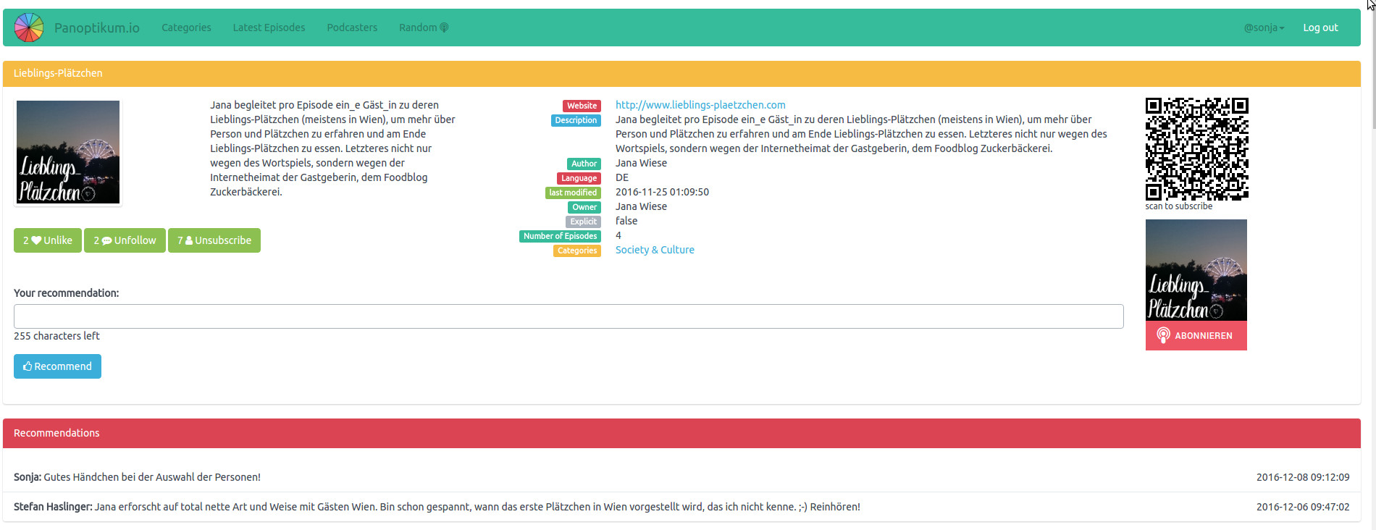Click the last modified value 2016-11-25 01:09:50
The width and height of the screenshot is (1376, 530).
click(662, 192)
